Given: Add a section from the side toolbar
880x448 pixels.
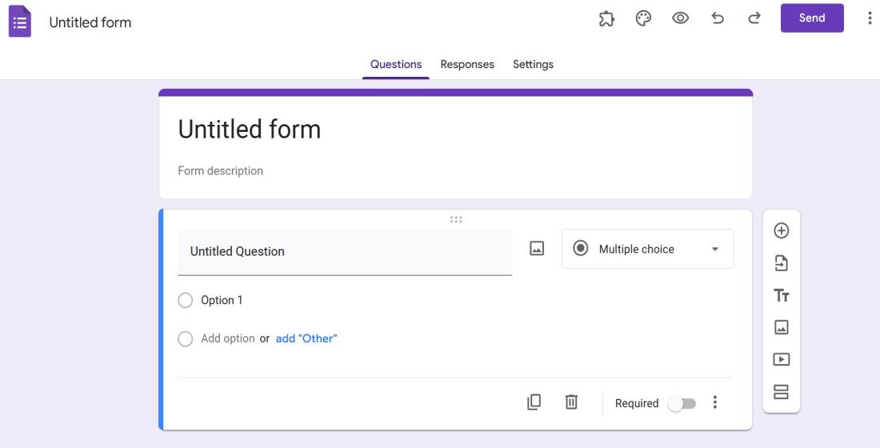Looking at the screenshot, I should click(x=782, y=392).
